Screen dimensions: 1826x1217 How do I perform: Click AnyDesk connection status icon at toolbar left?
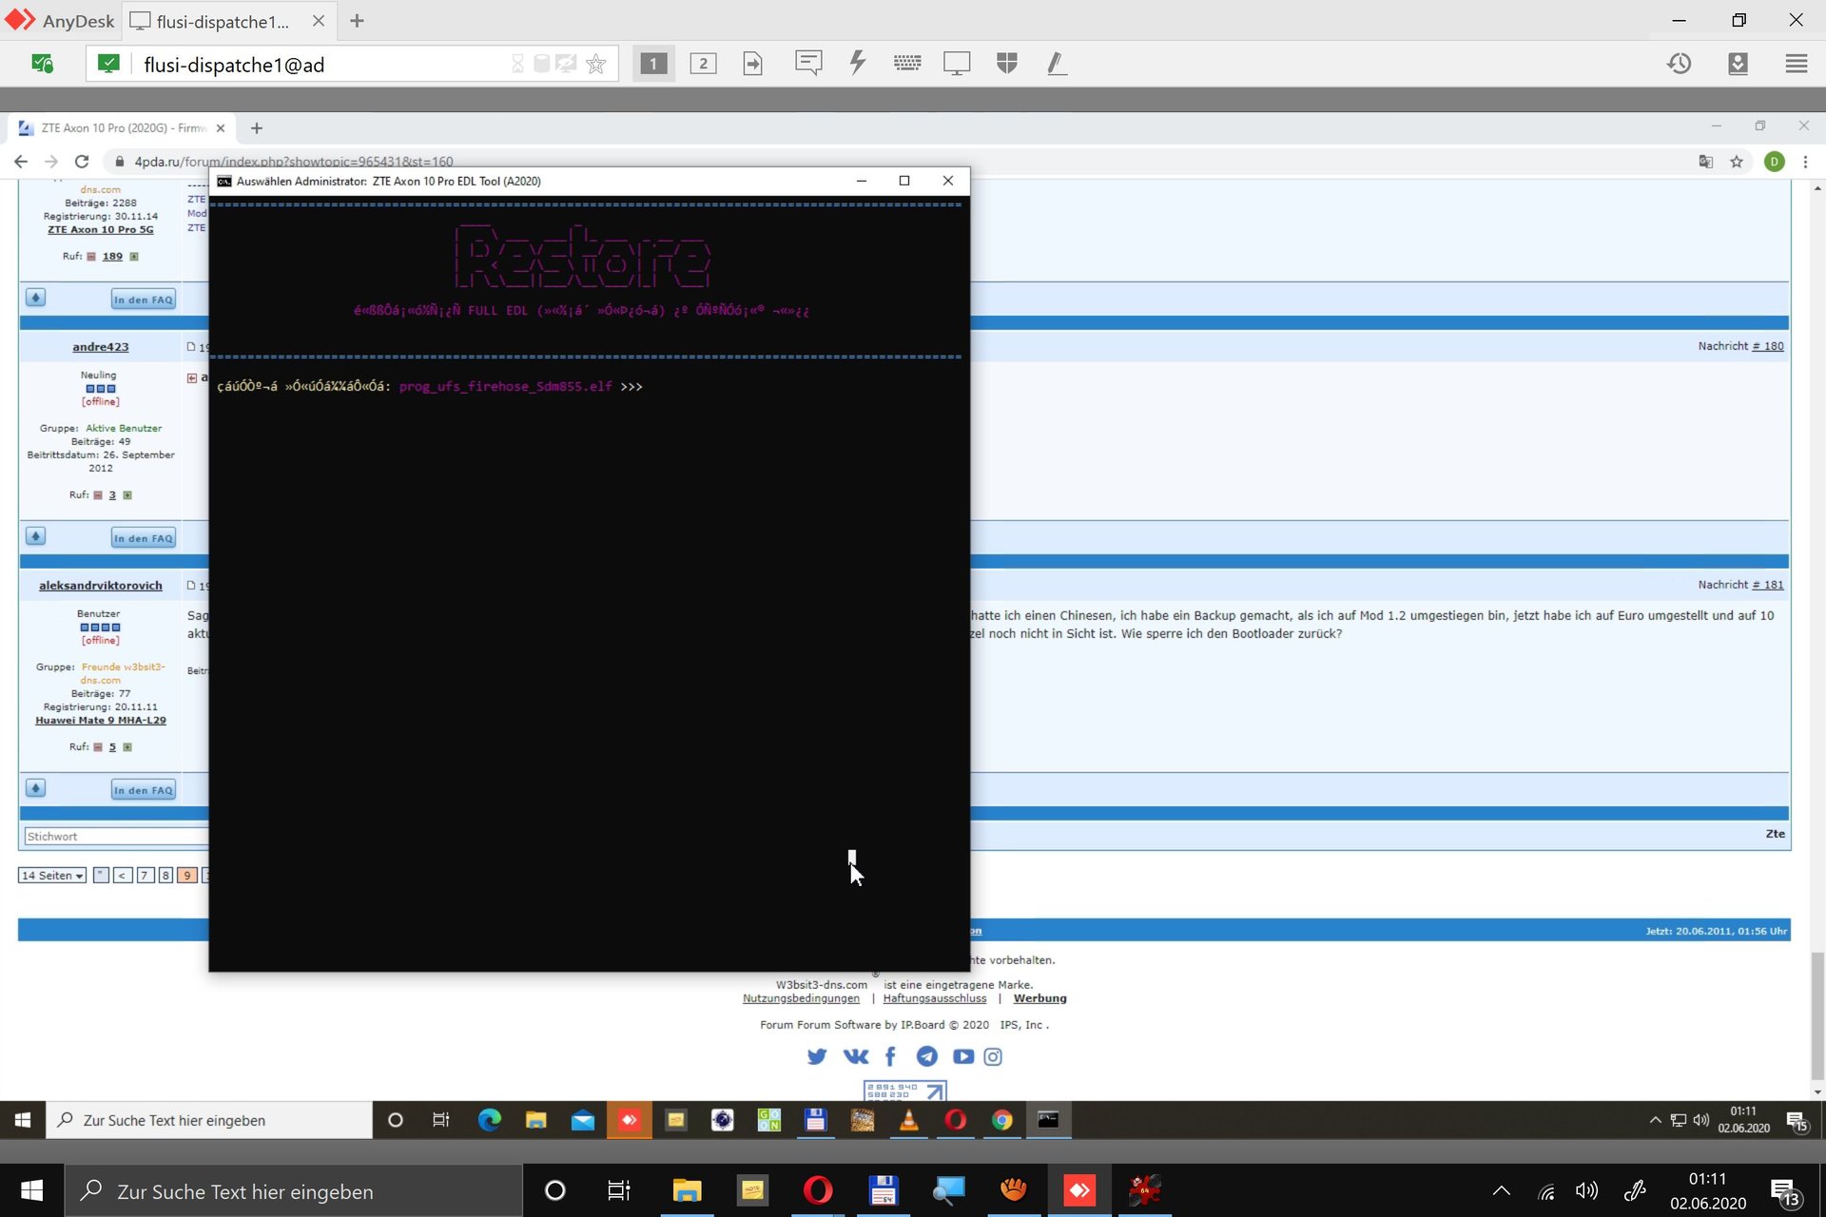tap(43, 64)
